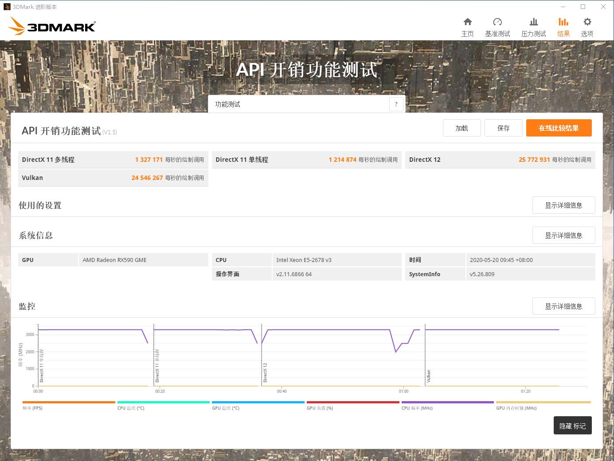
Task: Click the Home (主页) icon
Action: click(x=468, y=26)
